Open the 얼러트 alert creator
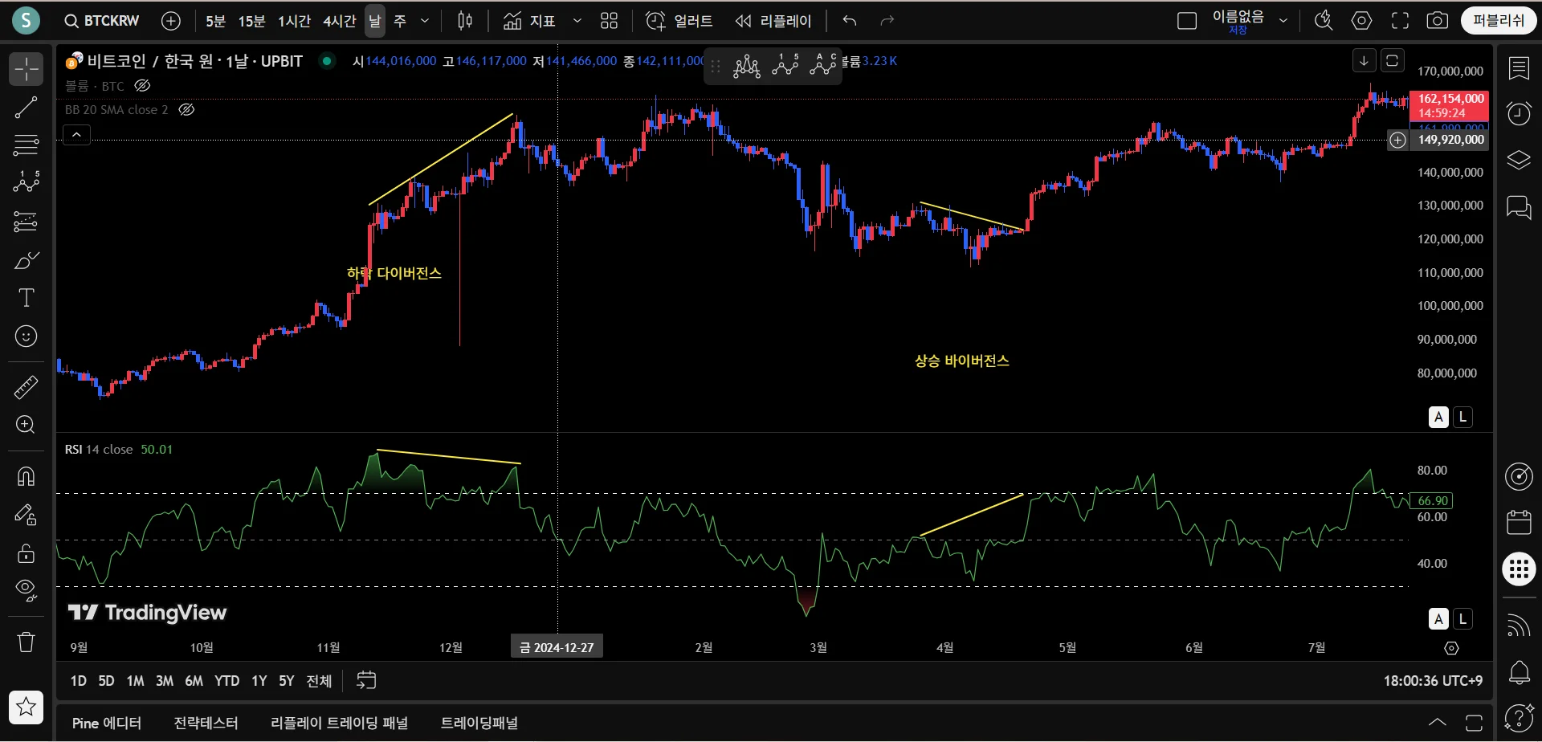The image size is (1542, 742). pos(679,21)
